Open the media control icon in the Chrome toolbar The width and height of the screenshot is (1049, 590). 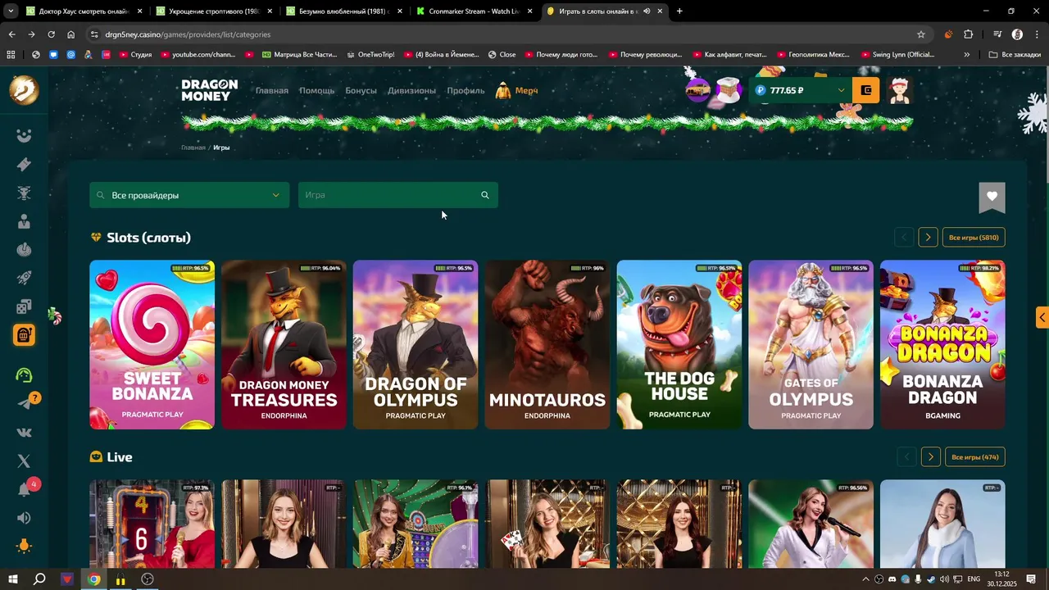tap(997, 34)
